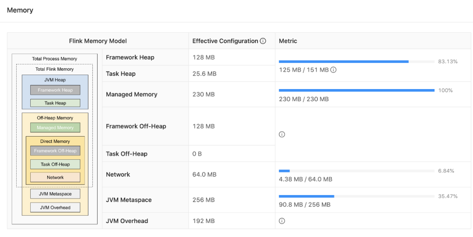The width and height of the screenshot is (473, 237).
Task: Click the Task Heap box in diagram
Action: click(x=55, y=103)
